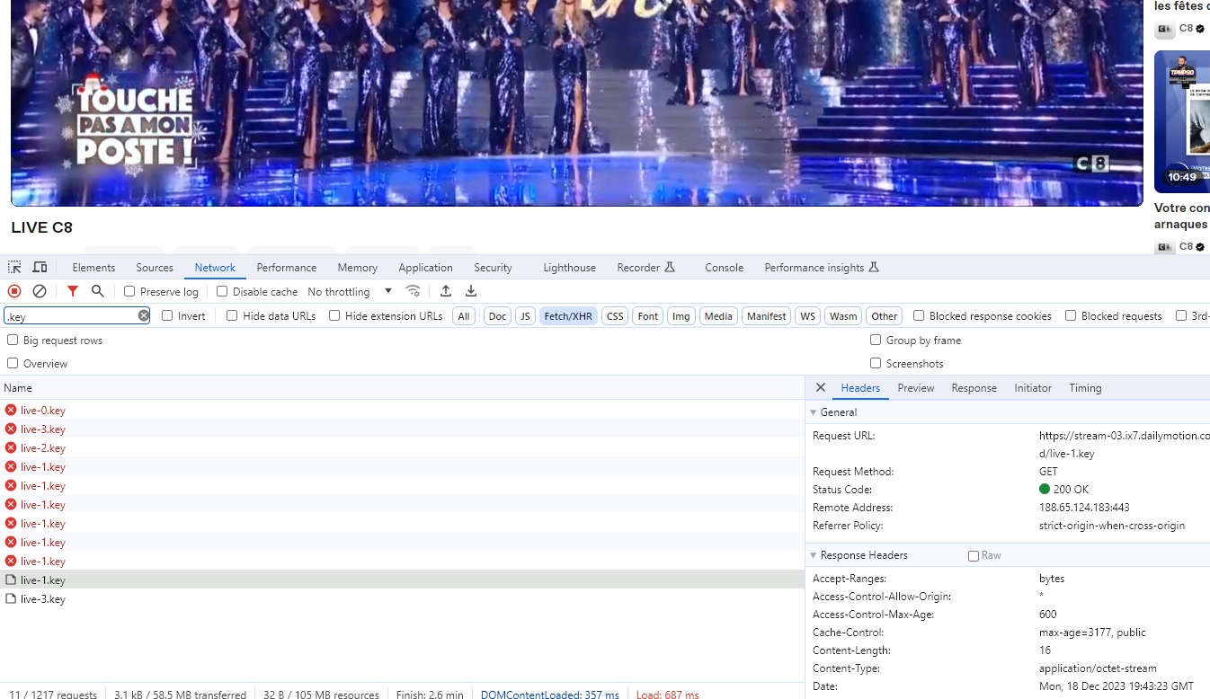
Task: Open the No throttling dropdown
Action: point(351,291)
